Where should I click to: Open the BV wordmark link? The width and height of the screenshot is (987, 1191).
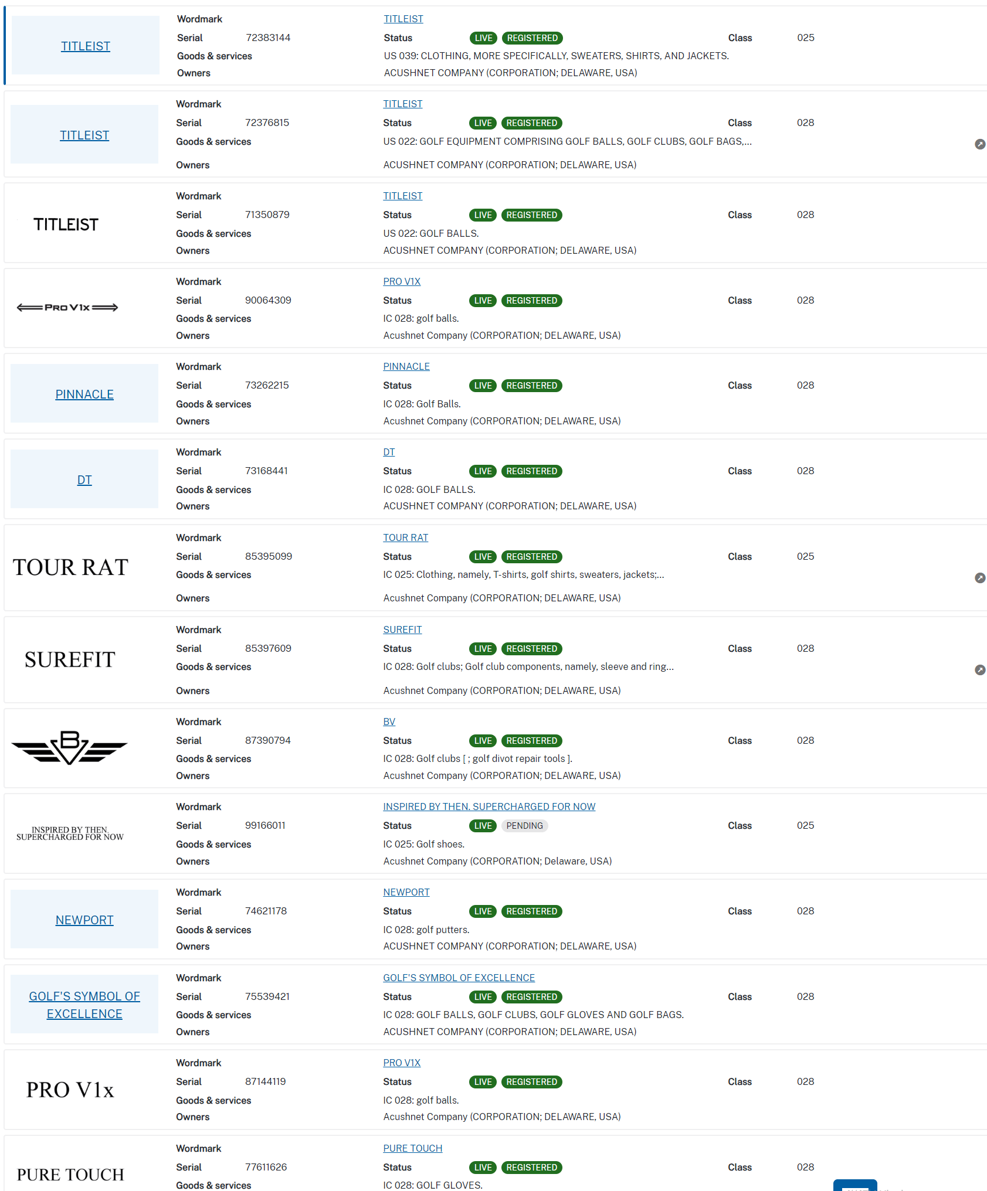[x=389, y=722]
